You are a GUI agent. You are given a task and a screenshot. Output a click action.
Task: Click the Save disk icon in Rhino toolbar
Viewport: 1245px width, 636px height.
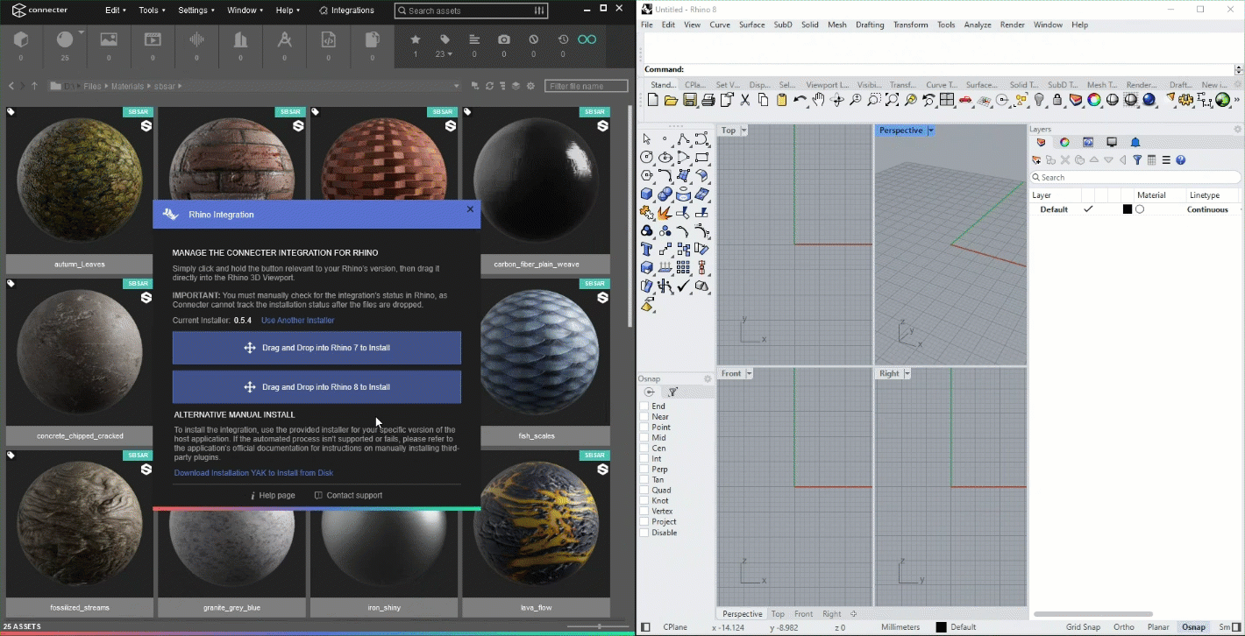tap(690, 101)
